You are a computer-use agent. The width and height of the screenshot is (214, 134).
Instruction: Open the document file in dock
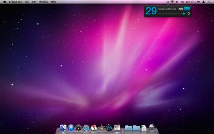click(x=144, y=128)
